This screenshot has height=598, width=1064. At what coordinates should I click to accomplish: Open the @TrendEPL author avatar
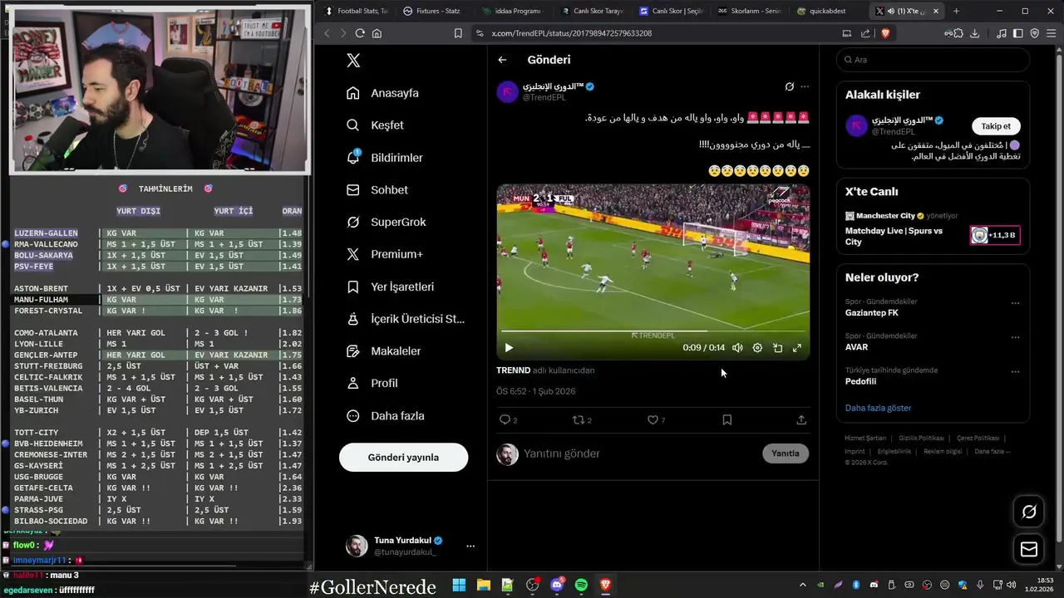(x=507, y=92)
